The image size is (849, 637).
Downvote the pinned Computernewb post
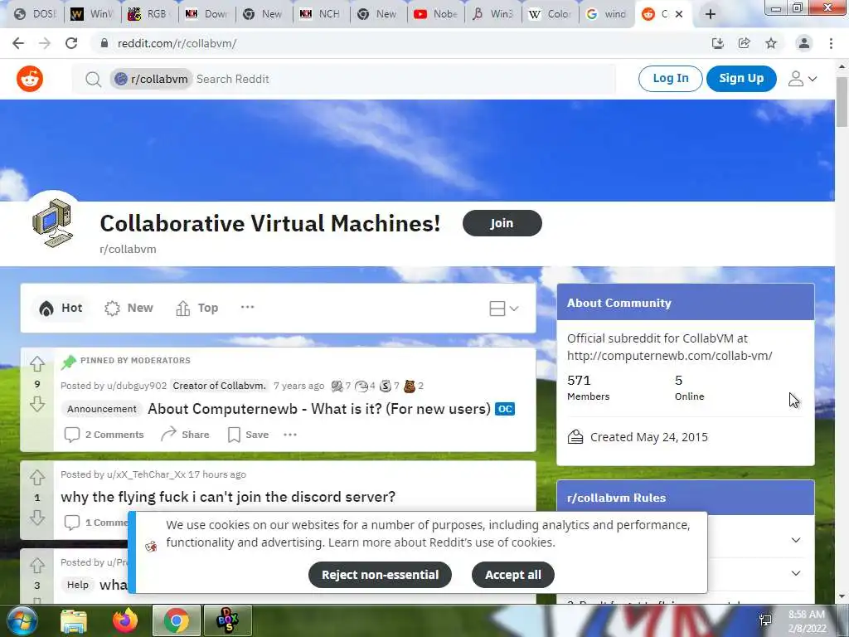pyautogui.click(x=36, y=404)
